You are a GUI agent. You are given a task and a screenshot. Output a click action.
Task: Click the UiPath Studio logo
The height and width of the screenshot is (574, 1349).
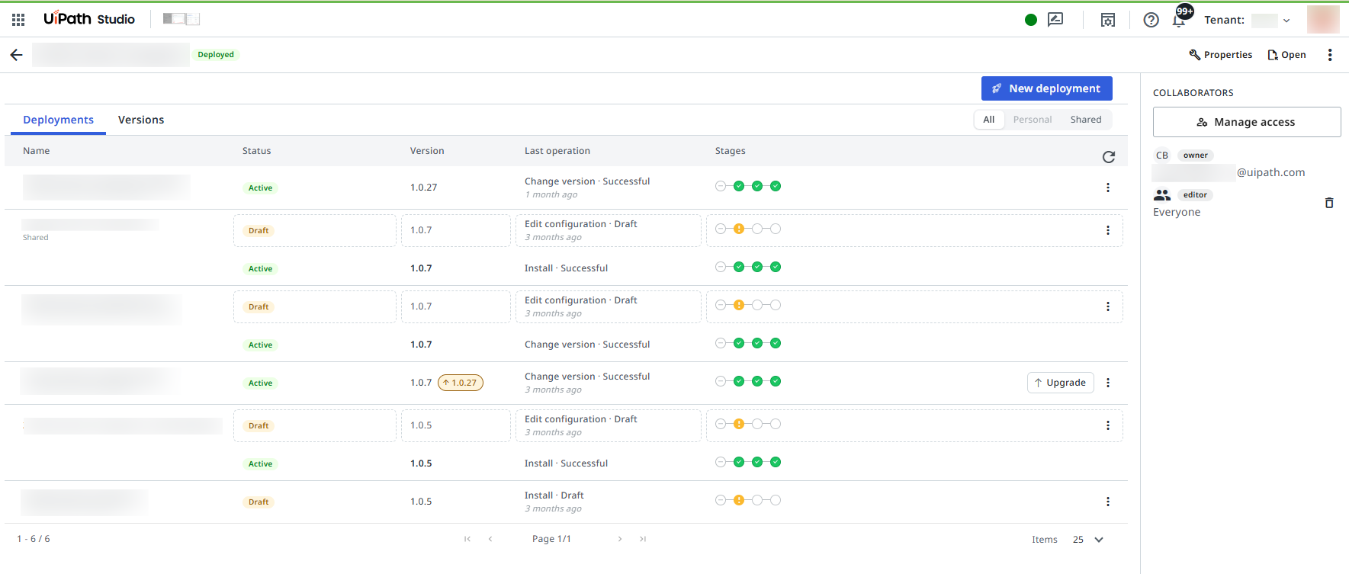coord(89,19)
